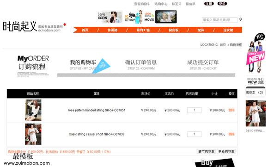This screenshot has width=268, height=167.
Task: Click the 清空购物车 clear cart button
Action: tap(206, 152)
